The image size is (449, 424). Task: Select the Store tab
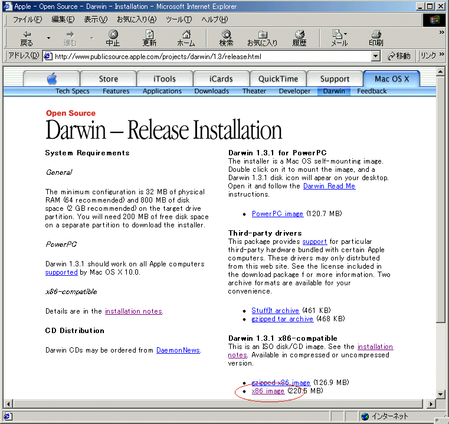click(x=109, y=79)
